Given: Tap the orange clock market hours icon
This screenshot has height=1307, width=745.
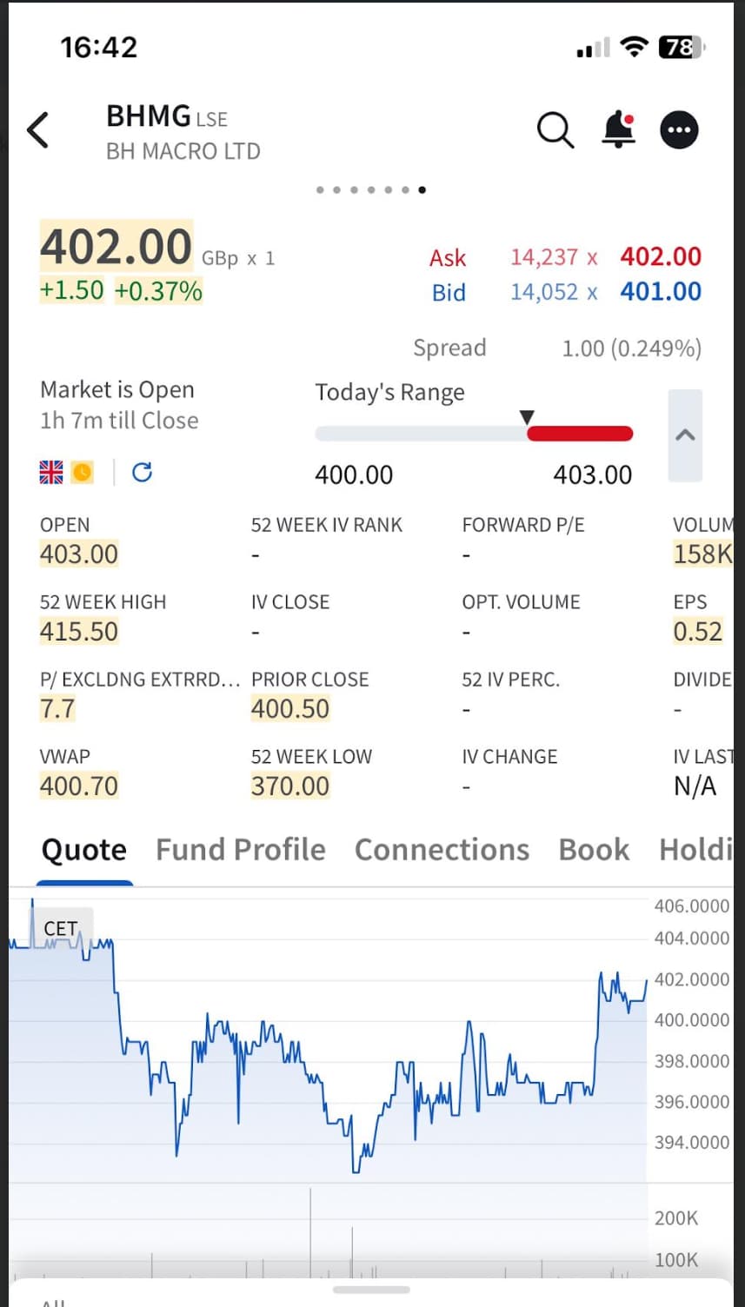Looking at the screenshot, I should pos(82,472).
